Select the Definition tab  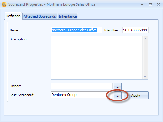click(13, 16)
